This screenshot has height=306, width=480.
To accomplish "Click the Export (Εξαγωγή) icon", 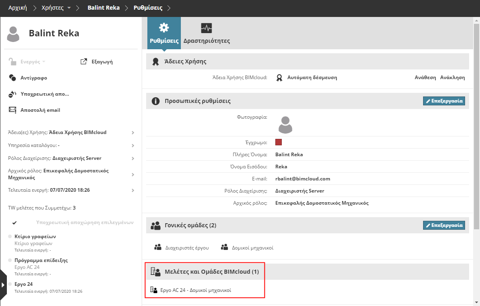I will tap(84, 62).
